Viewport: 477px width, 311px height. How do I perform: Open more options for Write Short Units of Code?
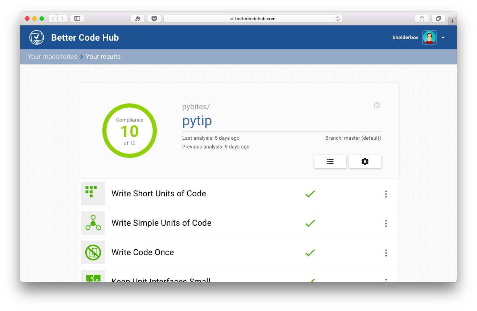pyautogui.click(x=386, y=194)
